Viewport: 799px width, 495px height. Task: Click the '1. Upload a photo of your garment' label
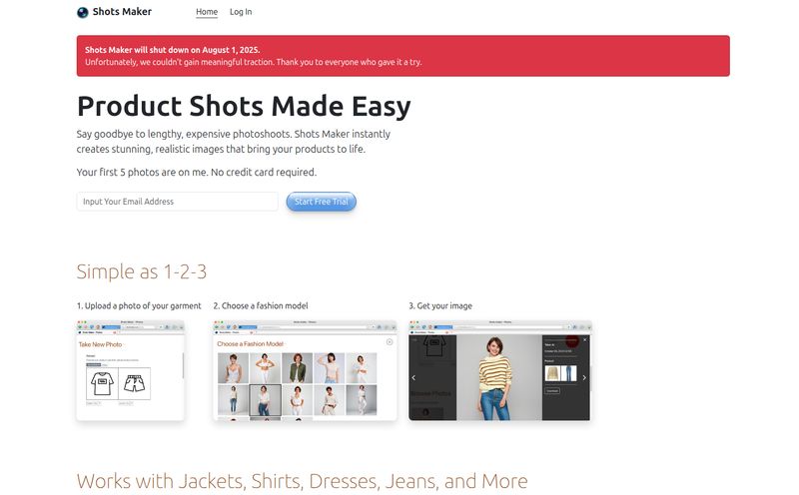click(139, 306)
